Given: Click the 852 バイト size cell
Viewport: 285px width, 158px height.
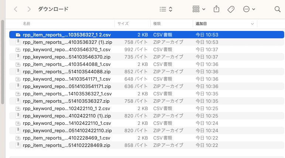Looking at the screenshot, I should pos(136,72).
